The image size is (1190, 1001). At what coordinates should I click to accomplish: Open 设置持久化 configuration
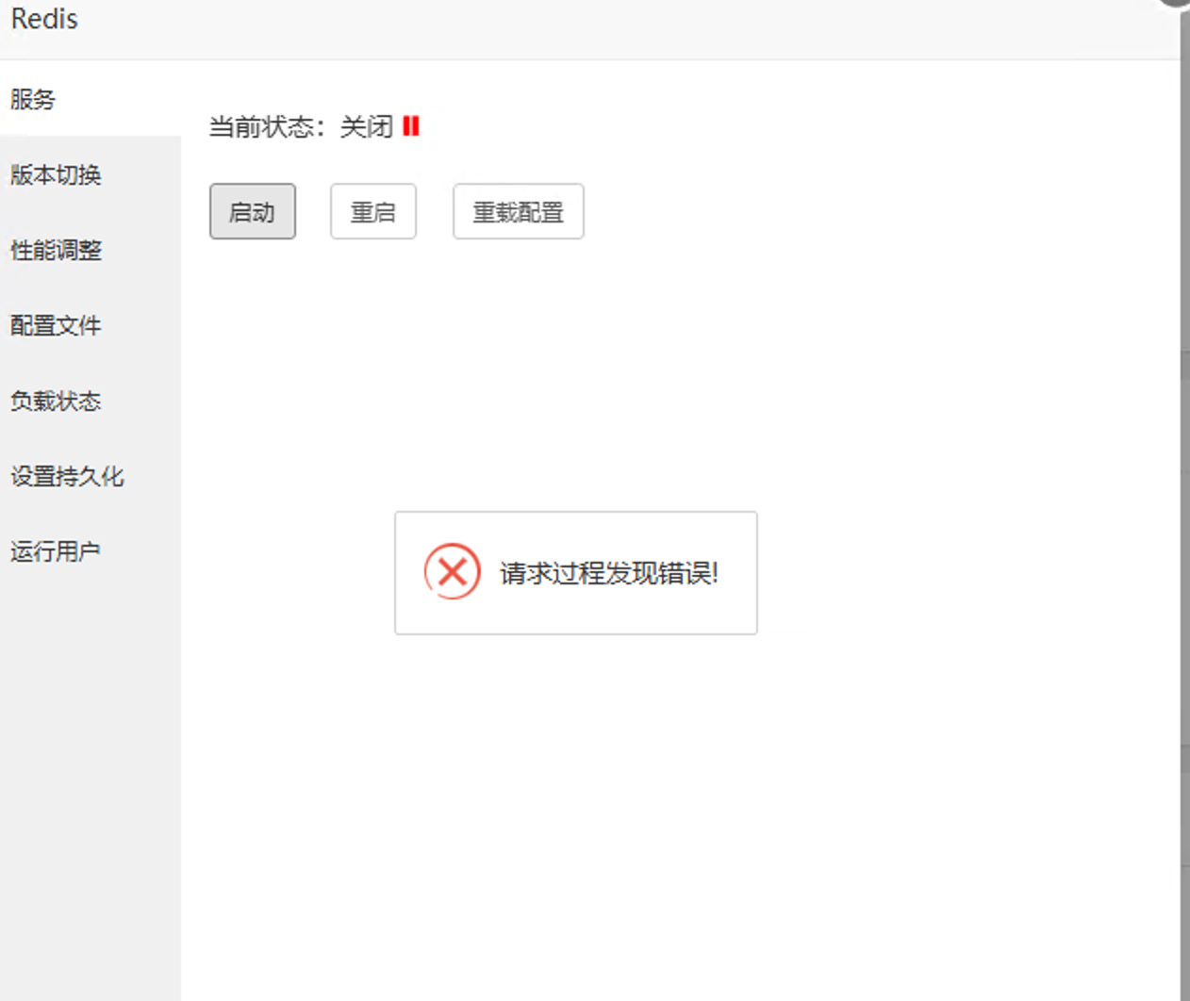66,476
